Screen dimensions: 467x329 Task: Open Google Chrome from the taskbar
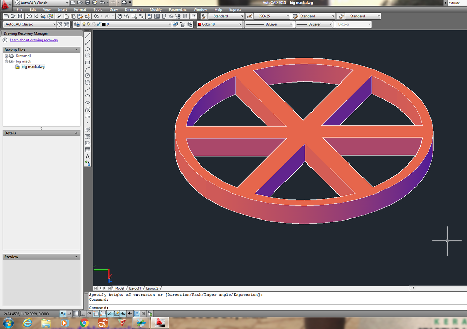84,323
